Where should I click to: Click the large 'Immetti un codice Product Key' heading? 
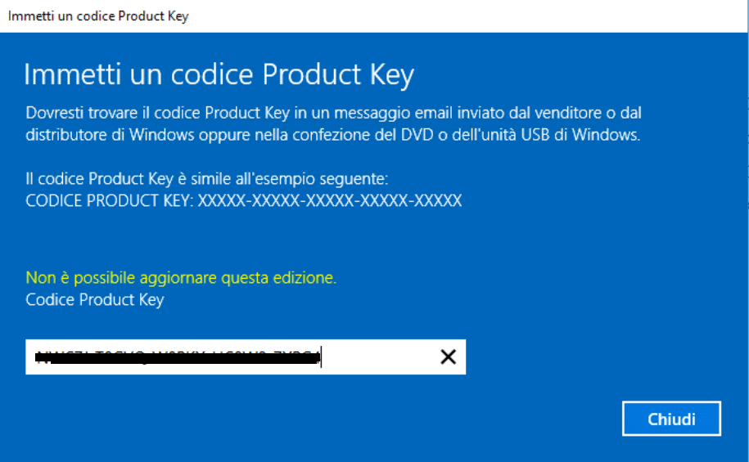(219, 75)
